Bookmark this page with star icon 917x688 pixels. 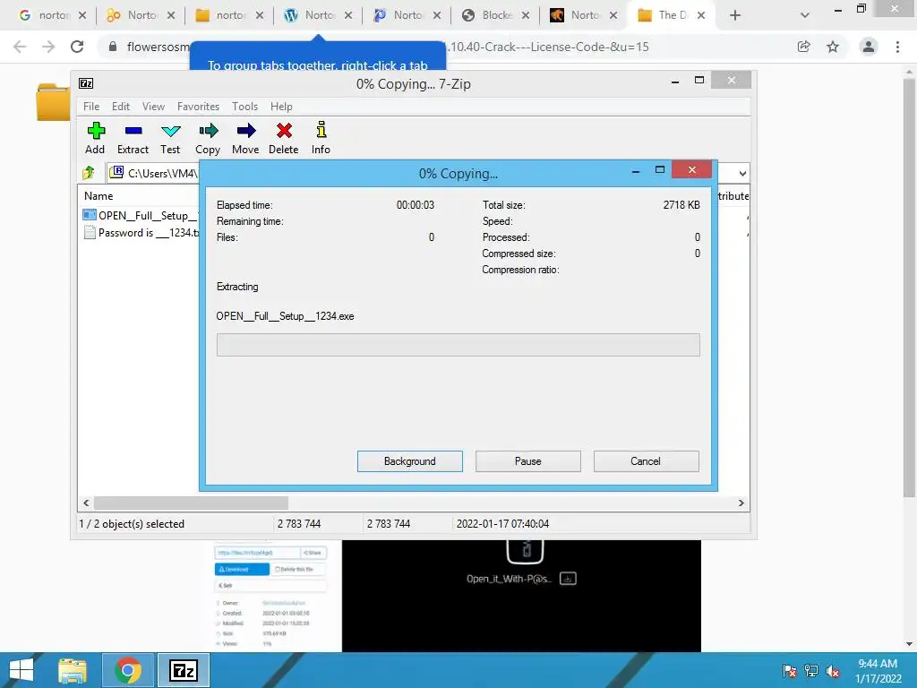[x=833, y=47]
